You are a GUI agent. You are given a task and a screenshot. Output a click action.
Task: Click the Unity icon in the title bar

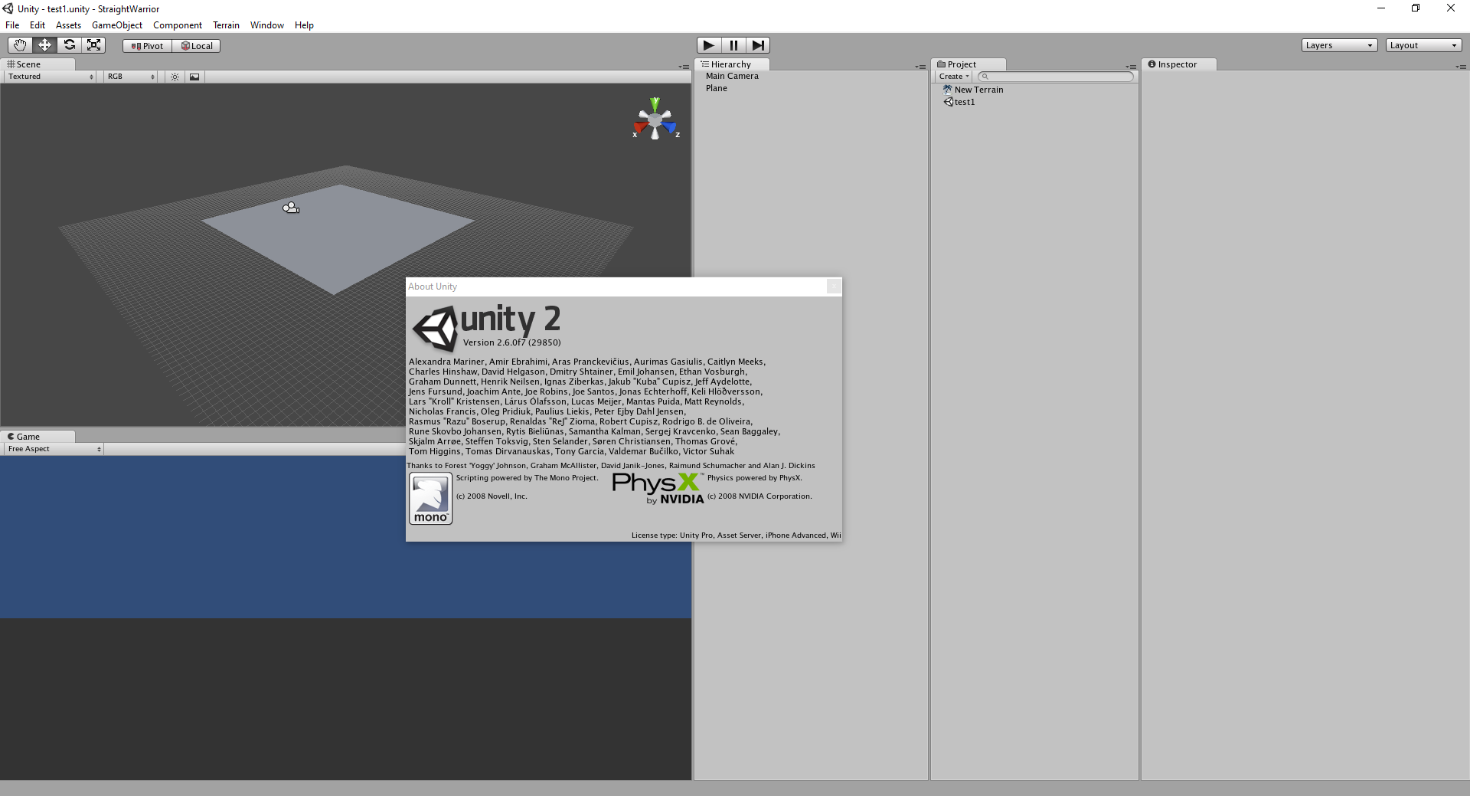coord(8,8)
